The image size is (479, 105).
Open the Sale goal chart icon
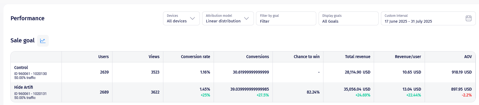click(x=43, y=41)
